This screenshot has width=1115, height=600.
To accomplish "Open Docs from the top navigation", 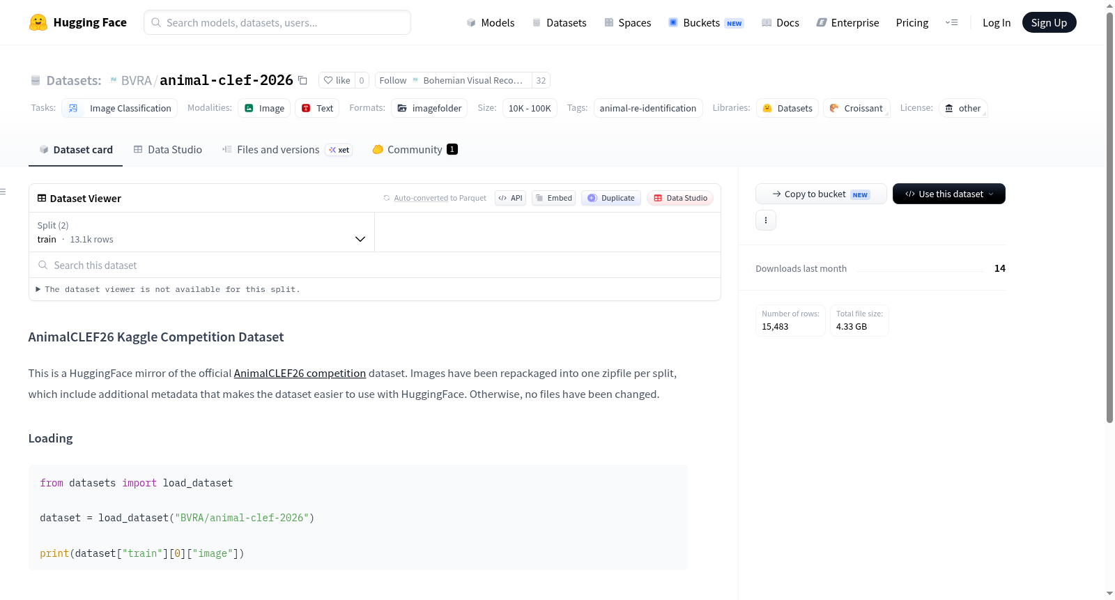I will (x=780, y=22).
